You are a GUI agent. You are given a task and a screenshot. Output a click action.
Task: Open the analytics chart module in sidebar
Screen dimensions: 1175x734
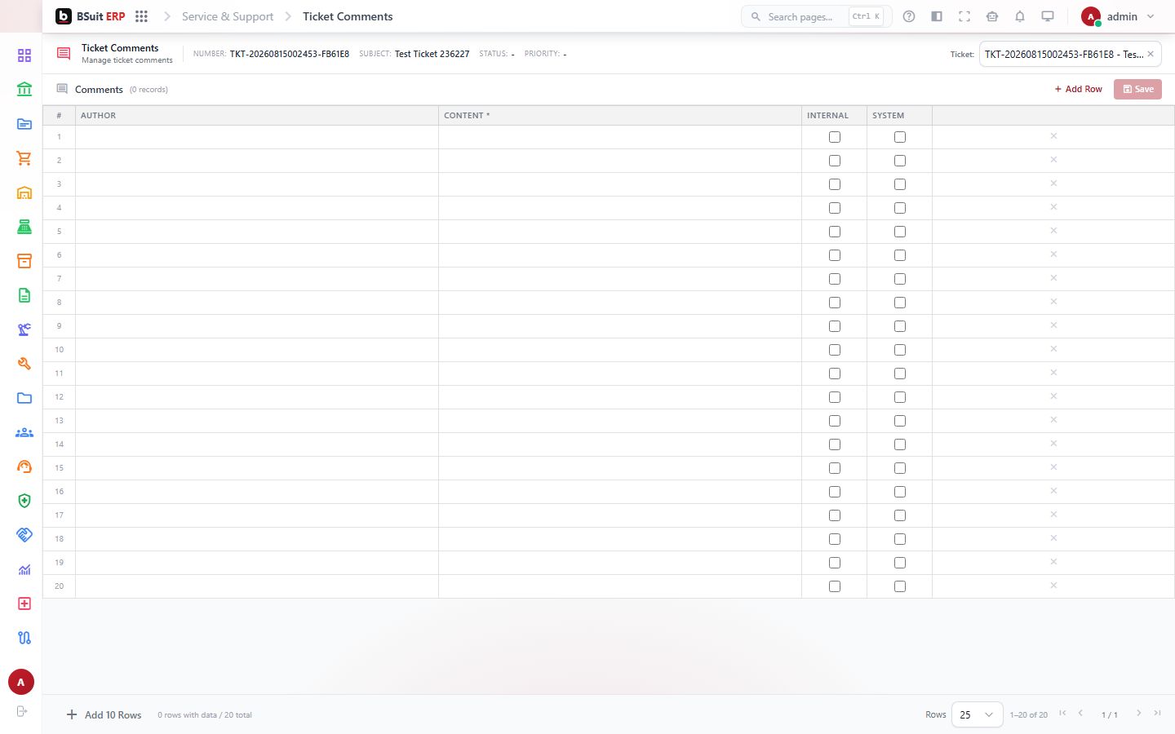click(x=24, y=569)
